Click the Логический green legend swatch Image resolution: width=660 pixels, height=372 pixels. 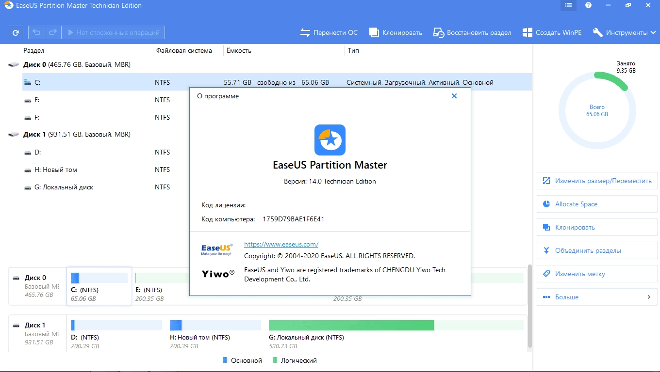tap(275, 360)
